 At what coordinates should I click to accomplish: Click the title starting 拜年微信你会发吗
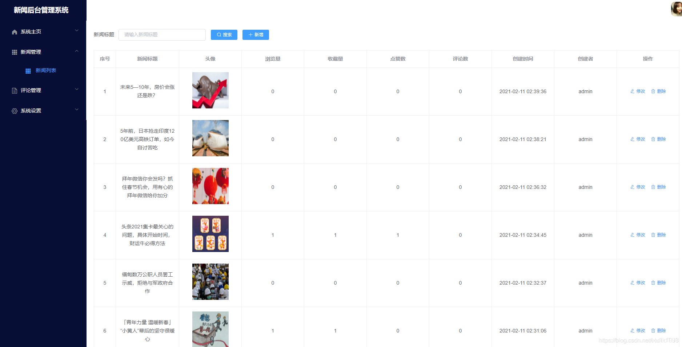pos(147,187)
